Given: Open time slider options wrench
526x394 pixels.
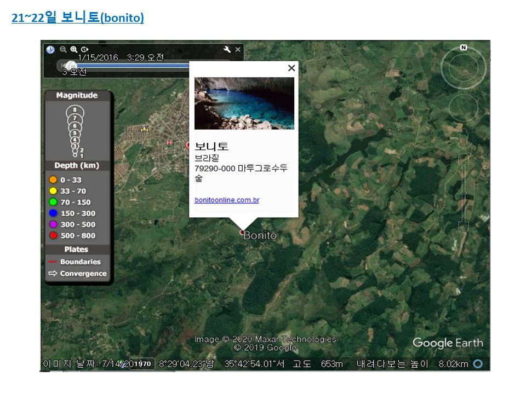Looking at the screenshot, I should (x=227, y=49).
